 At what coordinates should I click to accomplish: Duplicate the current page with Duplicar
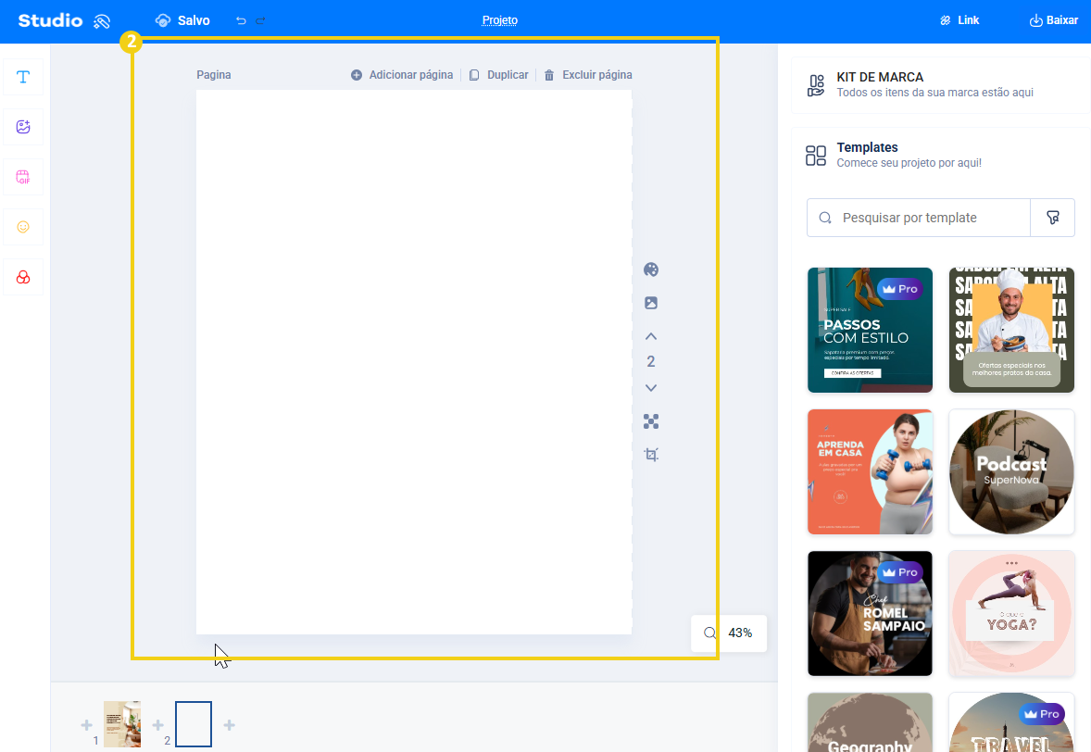tap(498, 74)
